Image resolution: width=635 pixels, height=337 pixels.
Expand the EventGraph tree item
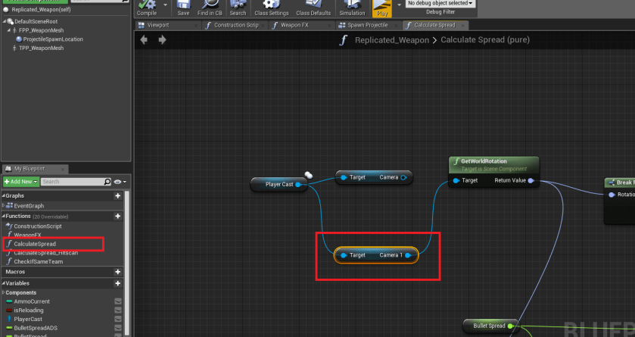click(4, 205)
